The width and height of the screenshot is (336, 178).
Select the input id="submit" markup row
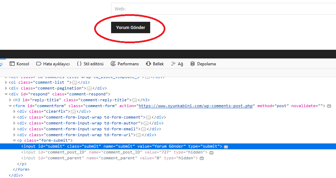(x=168, y=146)
